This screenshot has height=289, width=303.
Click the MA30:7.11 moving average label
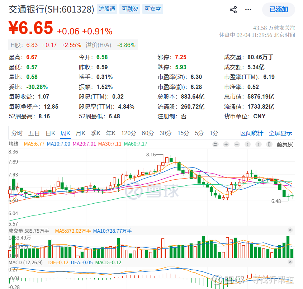(110, 144)
